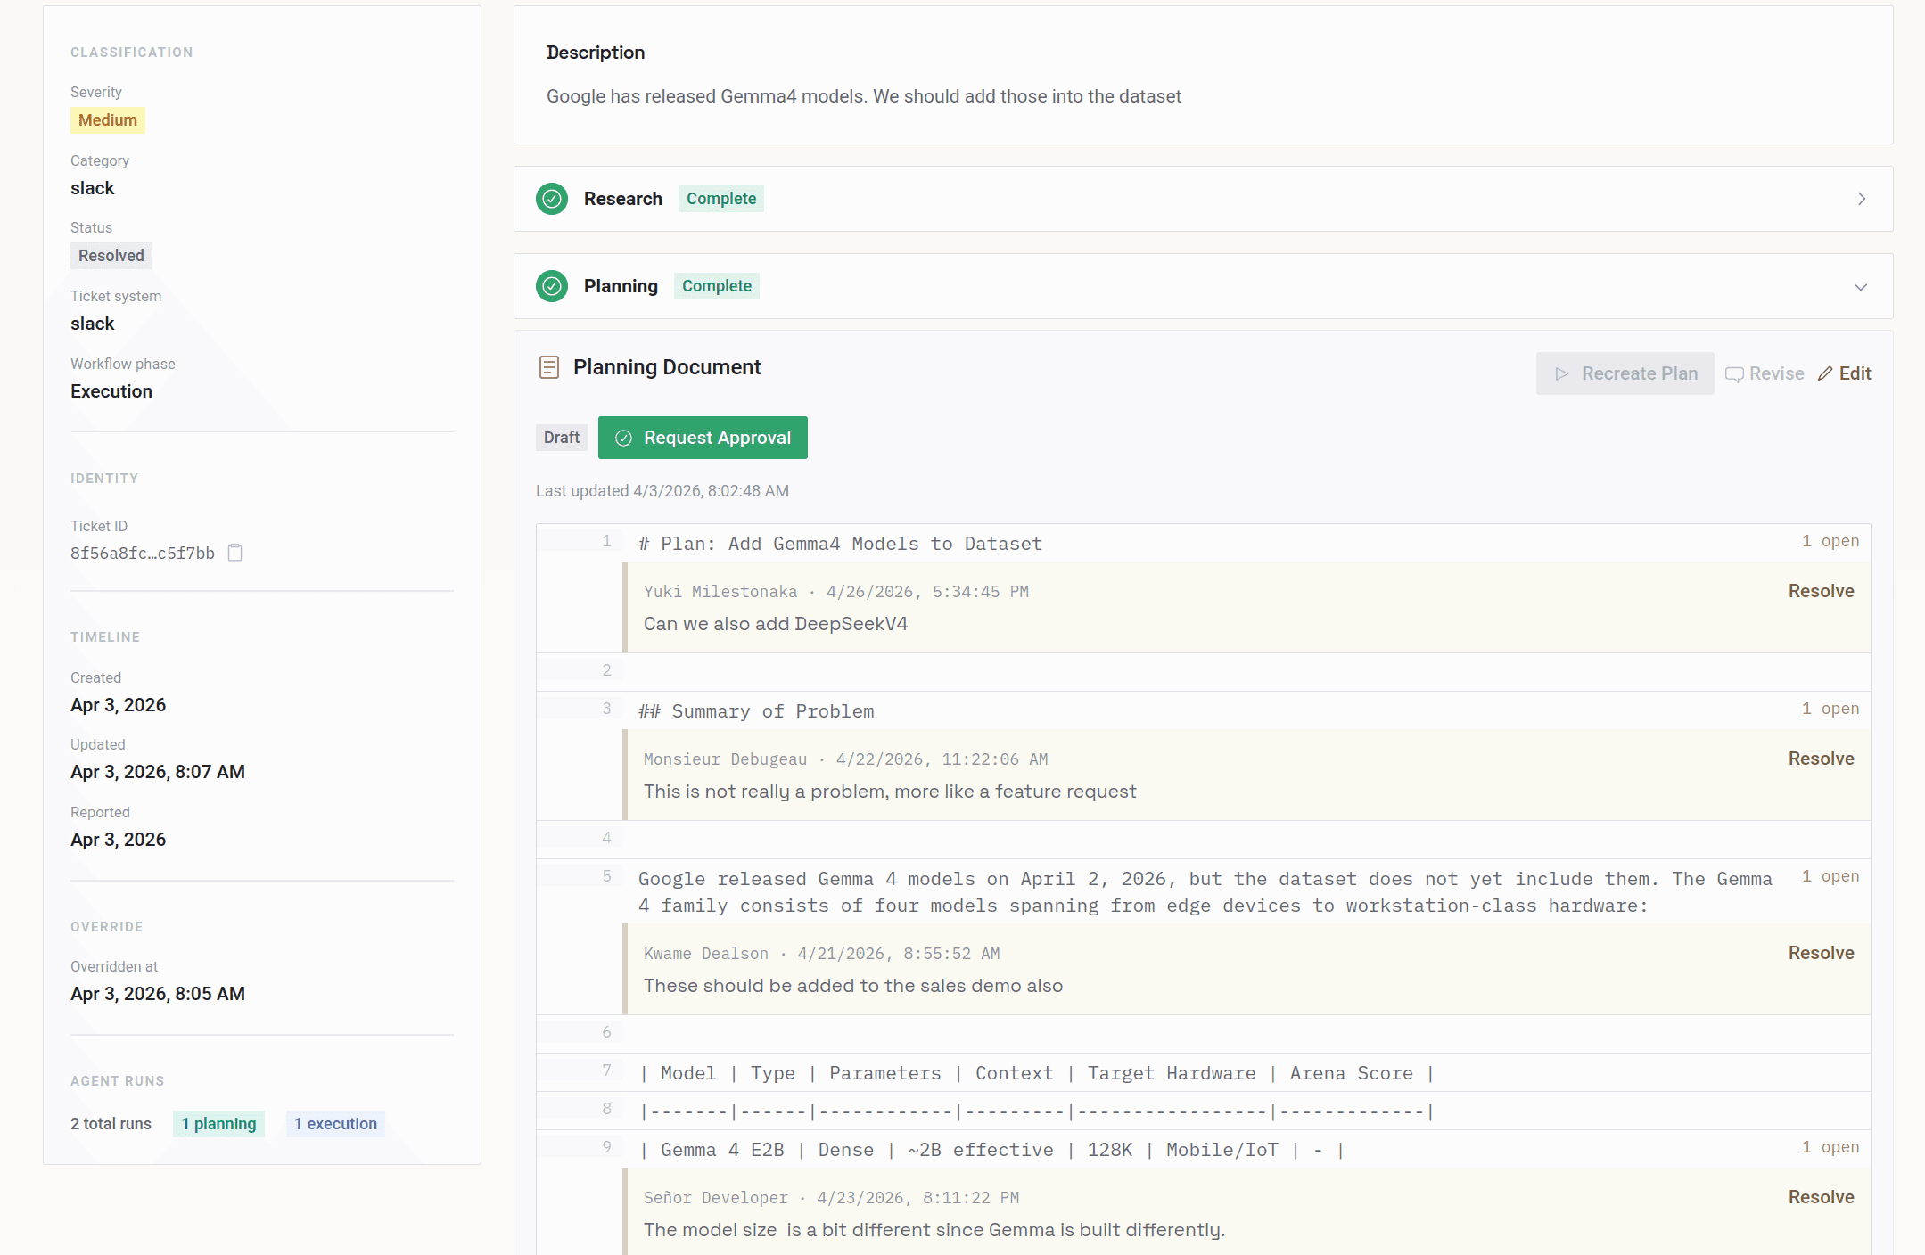The width and height of the screenshot is (1925, 1255).
Task: Resolve Yuki Milestonaka's DeepSeekV4 comment
Action: tap(1821, 591)
